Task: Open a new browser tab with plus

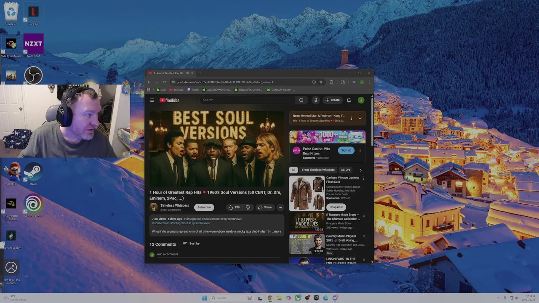Action: 200,73
